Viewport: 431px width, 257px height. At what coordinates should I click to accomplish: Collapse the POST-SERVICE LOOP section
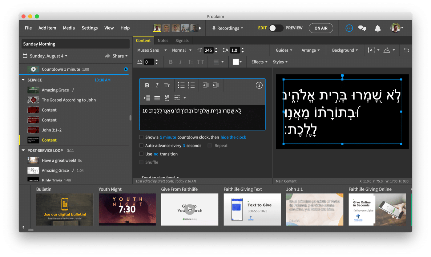click(23, 151)
